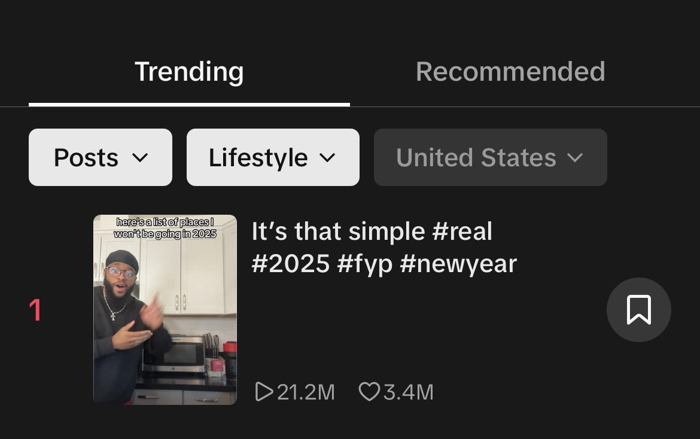Screen dimensions: 700x439
Task: Click the rank number 1 label
Action: [36, 310]
